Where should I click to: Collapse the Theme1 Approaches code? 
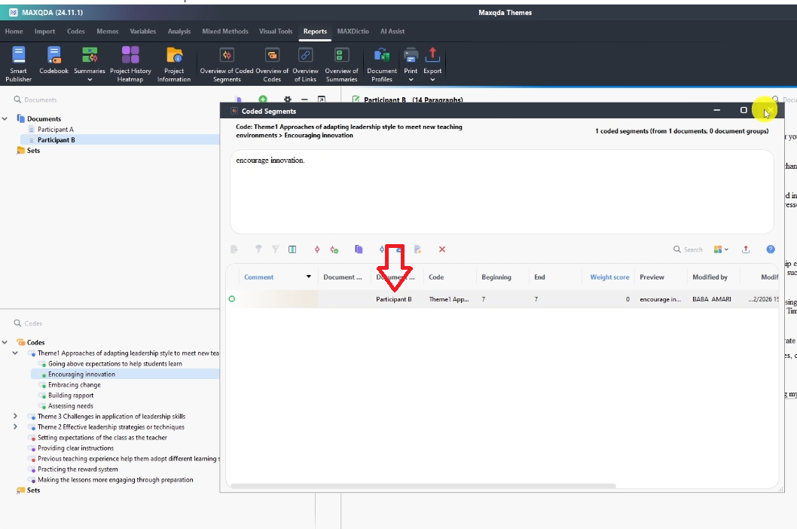click(x=15, y=353)
